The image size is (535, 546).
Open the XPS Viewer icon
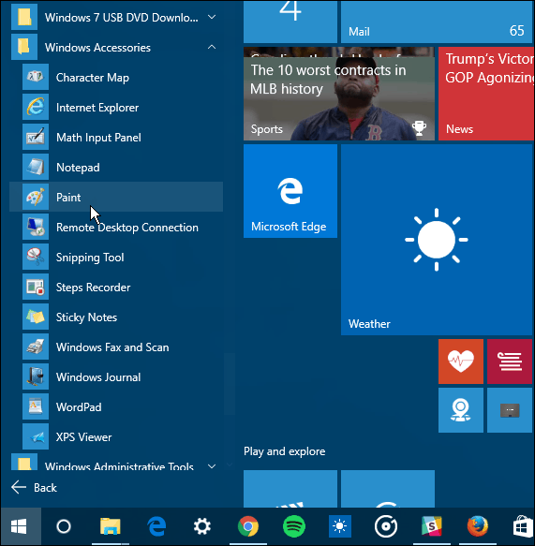(x=36, y=436)
